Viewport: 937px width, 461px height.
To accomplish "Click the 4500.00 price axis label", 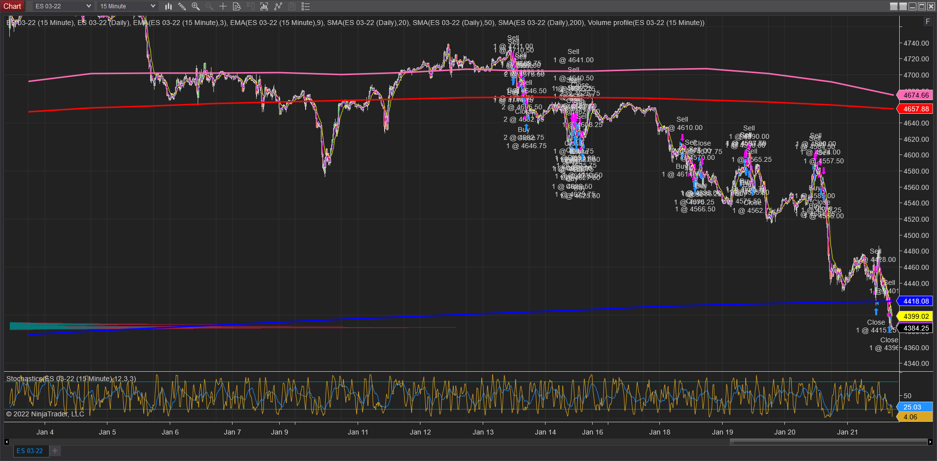I will (x=916, y=235).
